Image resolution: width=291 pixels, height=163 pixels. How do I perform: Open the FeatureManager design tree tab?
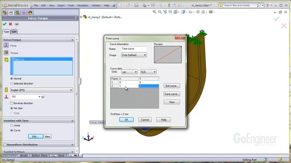(5, 13)
